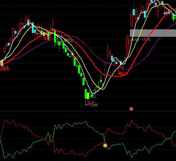
Task: Click the yellow candlestick at far left edge
Action: [x=1, y=63]
